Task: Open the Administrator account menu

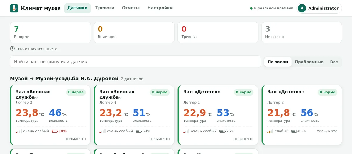Action: (319, 8)
